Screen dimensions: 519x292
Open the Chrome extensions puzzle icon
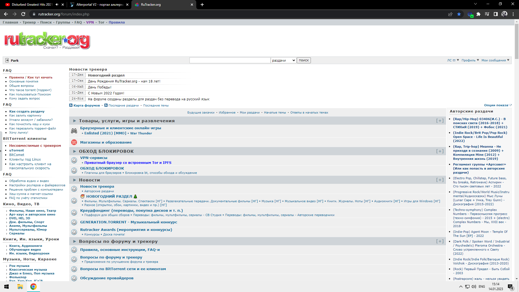click(x=478, y=14)
